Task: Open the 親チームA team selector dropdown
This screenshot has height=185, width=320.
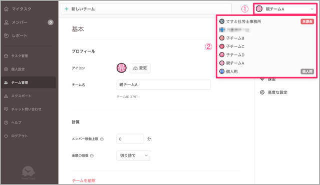Action: tap(285, 9)
